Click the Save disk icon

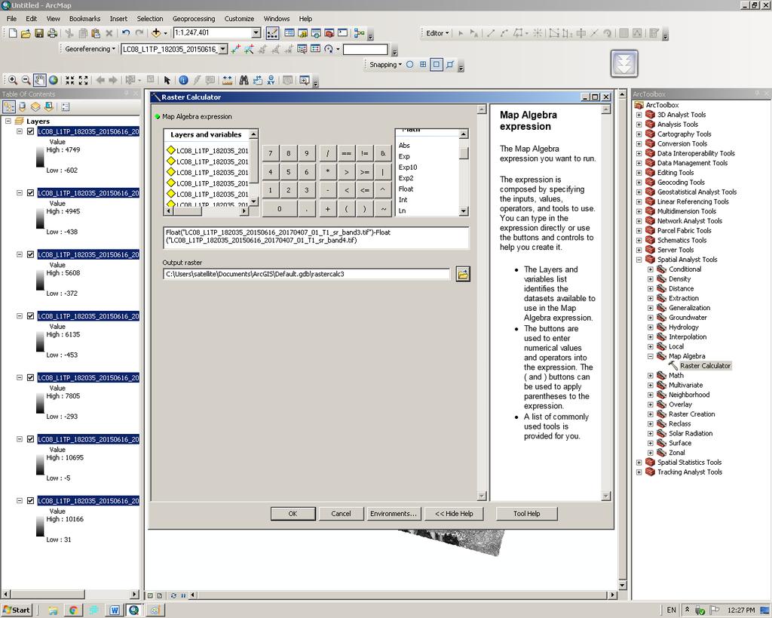[x=39, y=33]
